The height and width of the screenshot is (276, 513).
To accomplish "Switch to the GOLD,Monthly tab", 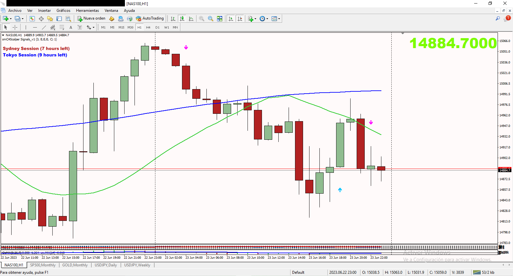I will click(x=75, y=265).
